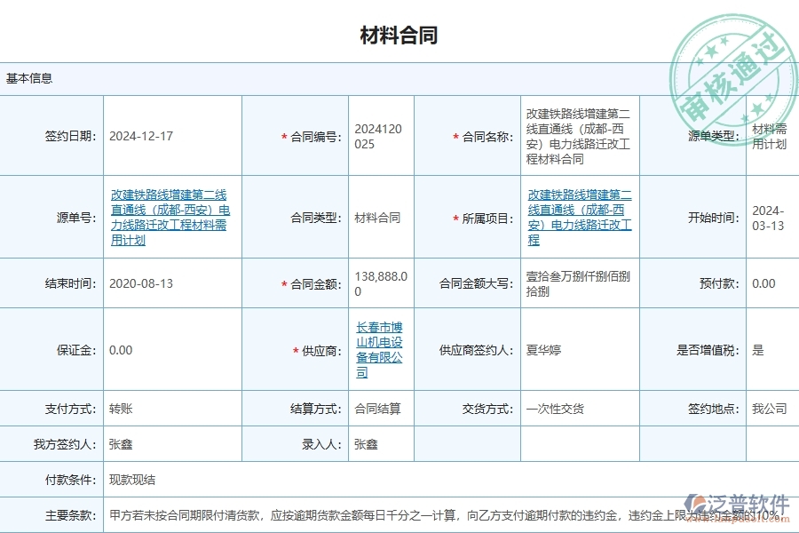This screenshot has width=799, height=533.
Task: Click the 合同金额大写 cell
Action: [577, 282]
